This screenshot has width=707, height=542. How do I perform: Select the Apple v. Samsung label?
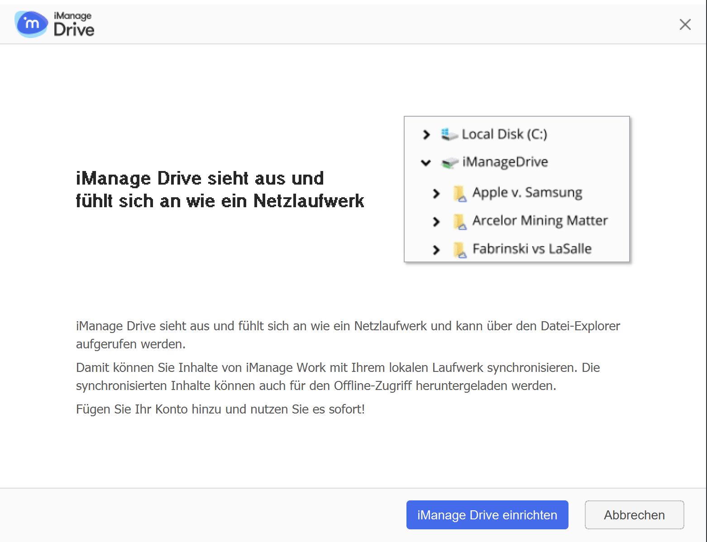point(527,193)
